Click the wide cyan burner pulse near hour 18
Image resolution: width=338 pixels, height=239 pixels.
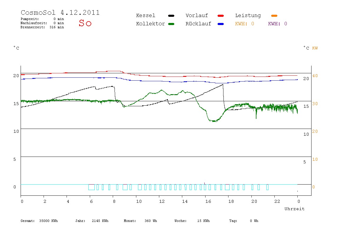[x=227, y=187]
